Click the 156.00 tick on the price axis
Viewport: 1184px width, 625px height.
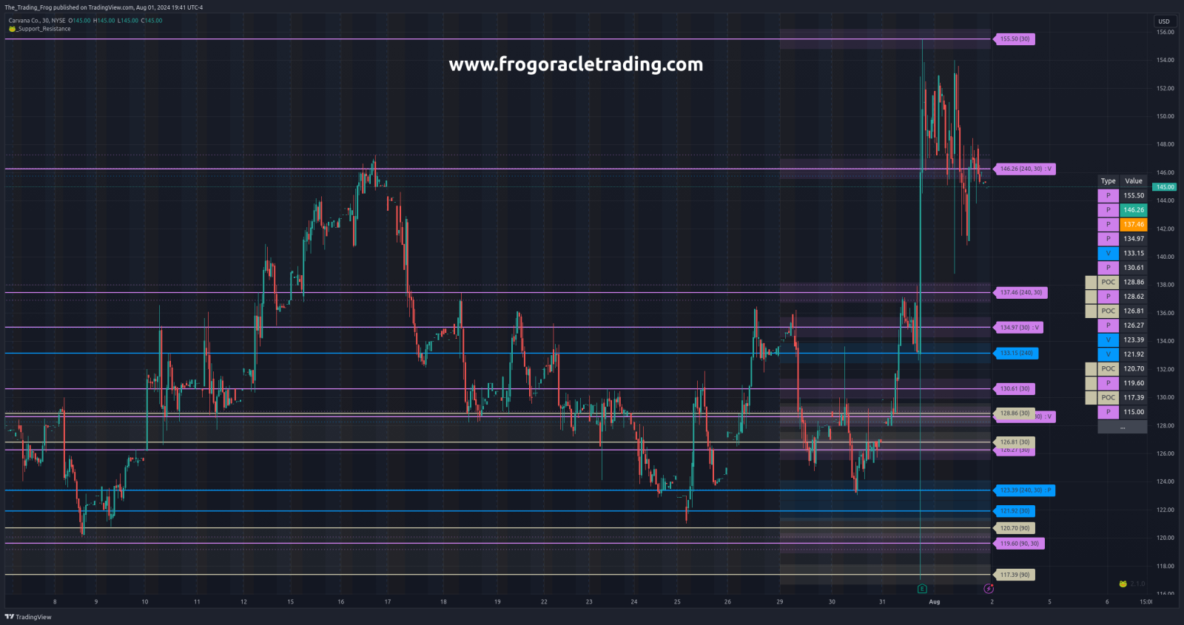[x=1165, y=33]
